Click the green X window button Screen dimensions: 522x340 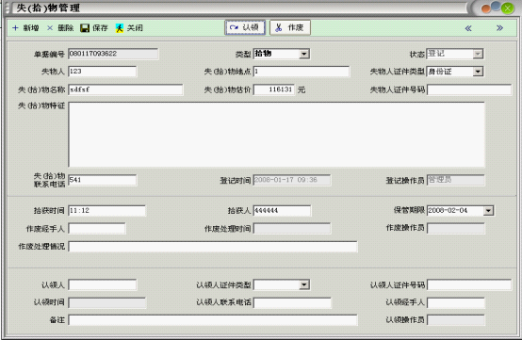tap(508, 8)
